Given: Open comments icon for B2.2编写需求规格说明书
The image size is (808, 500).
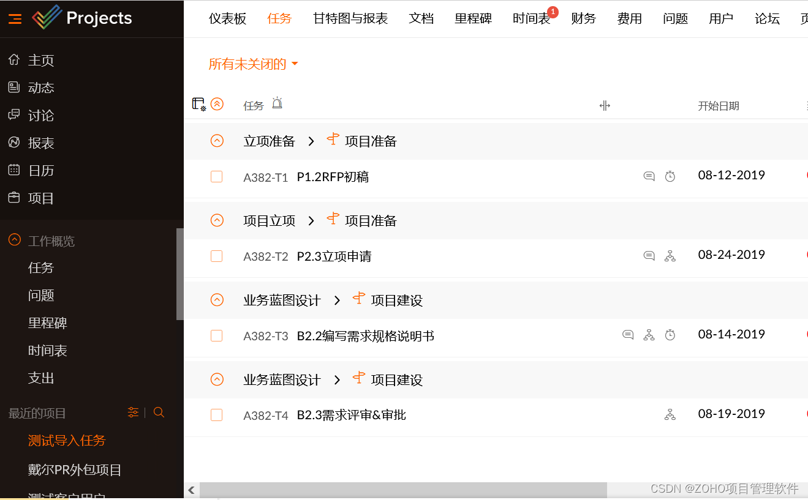Looking at the screenshot, I should click(x=628, y=335).
